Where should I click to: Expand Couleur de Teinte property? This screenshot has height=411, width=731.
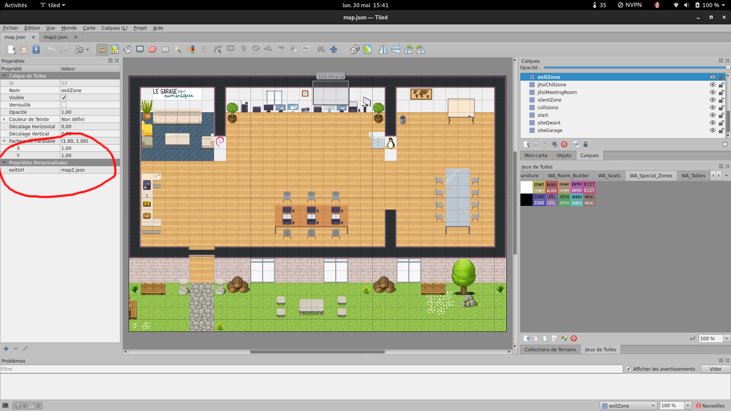coord(4,119)
